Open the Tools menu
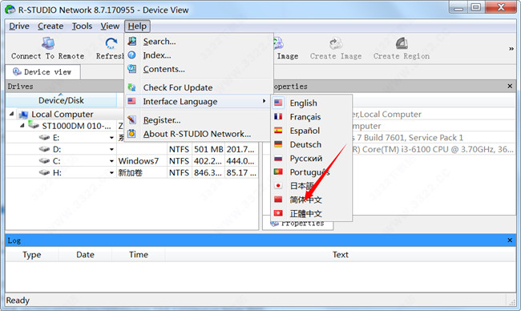Image resolution: width=521 pixels, height=311 pixels. point(82,26)
